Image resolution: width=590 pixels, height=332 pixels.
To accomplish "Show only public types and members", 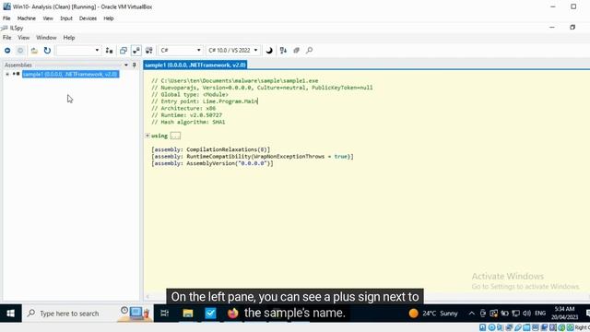I will (x=123, y=51).
